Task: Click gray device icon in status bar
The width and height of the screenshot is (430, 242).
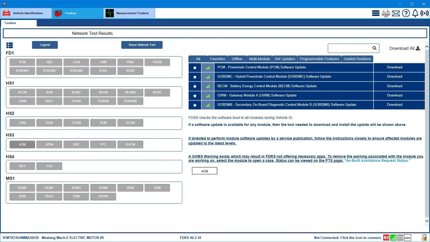Action: coord(400,238)
